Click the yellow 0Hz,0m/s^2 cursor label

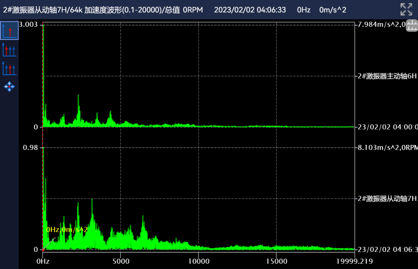coord(67,230)
